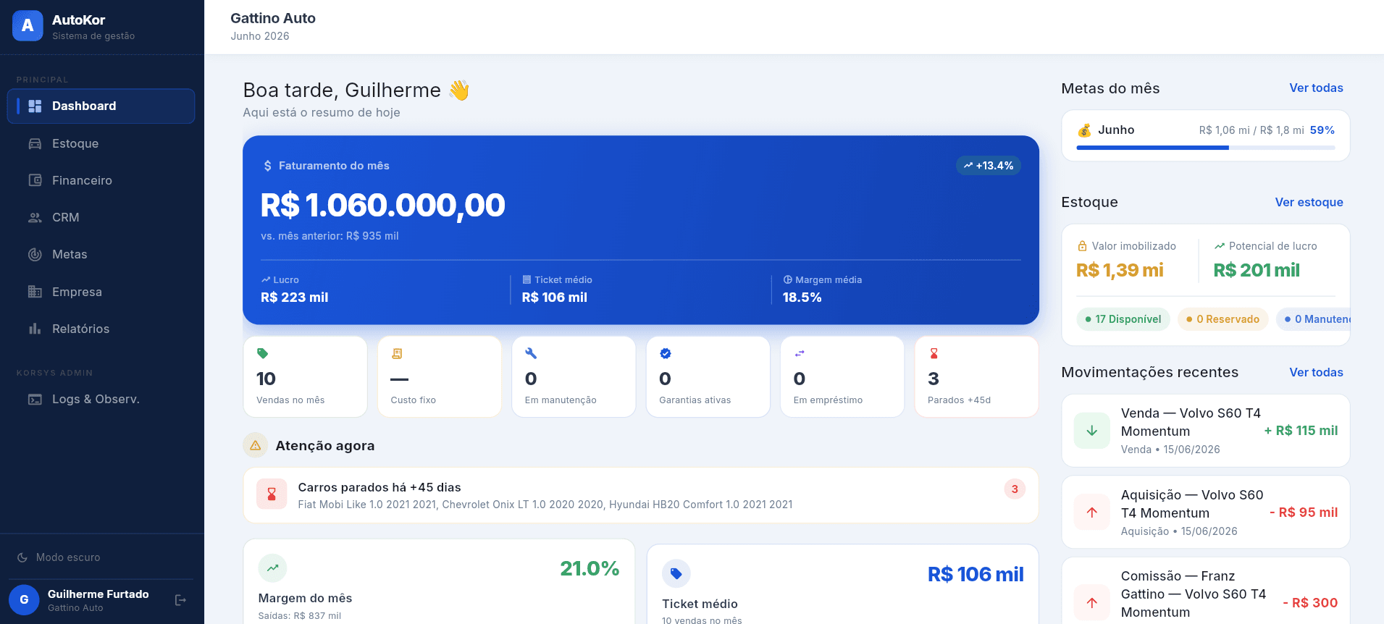This screenshot has width=1384, height=624.
Task: Click the R$ 1.060.000,00 revenue figure
Action: pos(383,206)
